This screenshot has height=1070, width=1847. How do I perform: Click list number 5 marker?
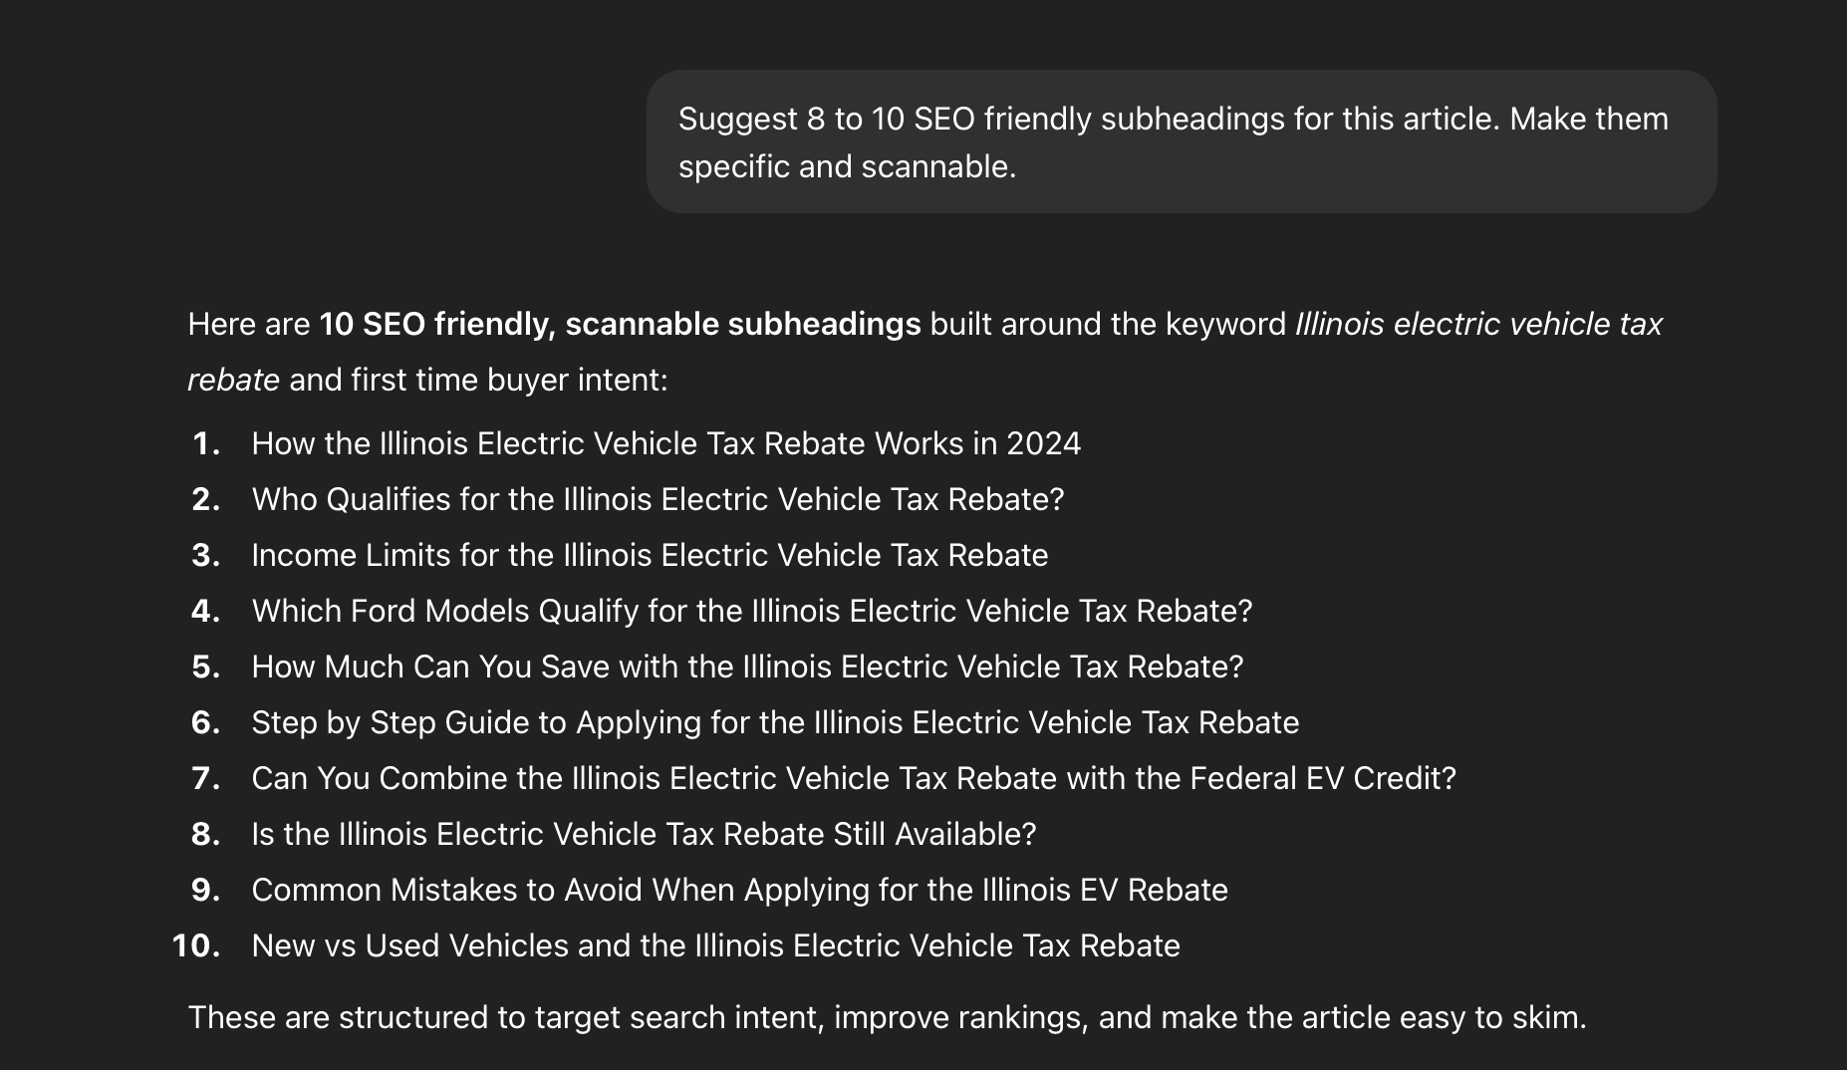206,667
